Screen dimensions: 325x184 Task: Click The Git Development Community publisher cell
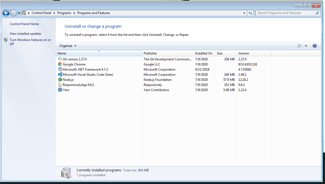[168, 59]
